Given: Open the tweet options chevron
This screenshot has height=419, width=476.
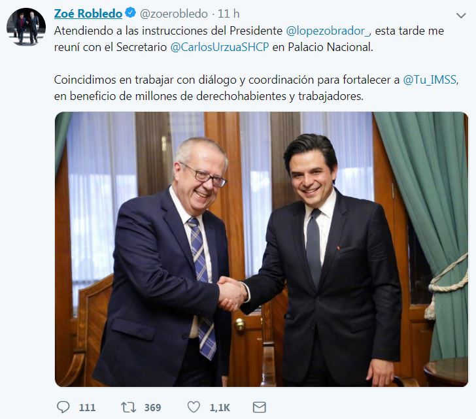Looking at the screenshot, I should (x=461, y=15).
